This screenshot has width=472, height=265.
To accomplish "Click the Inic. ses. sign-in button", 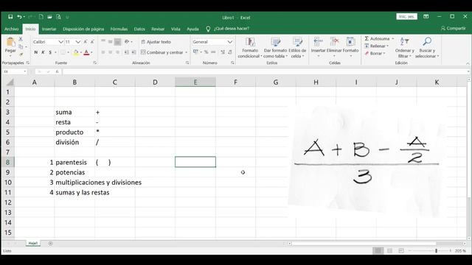I will pyautogui.click(x=406, y=16).
